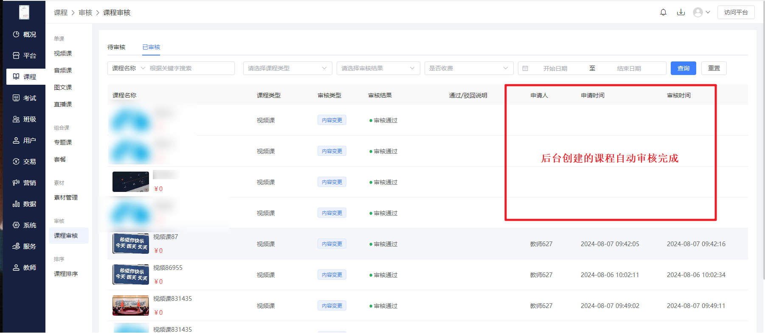Expand the user account dropdown arrow
This screenshot has width=765, height=333.
708,12
